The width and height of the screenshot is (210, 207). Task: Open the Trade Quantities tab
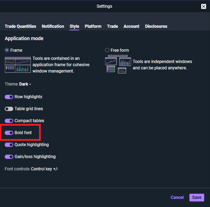[x=20, y=26]
